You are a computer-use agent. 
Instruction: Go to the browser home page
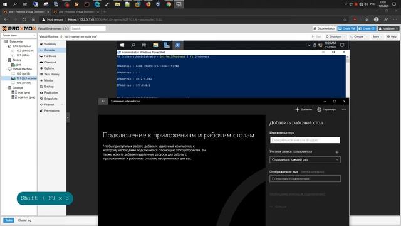[x=33, y=19]
